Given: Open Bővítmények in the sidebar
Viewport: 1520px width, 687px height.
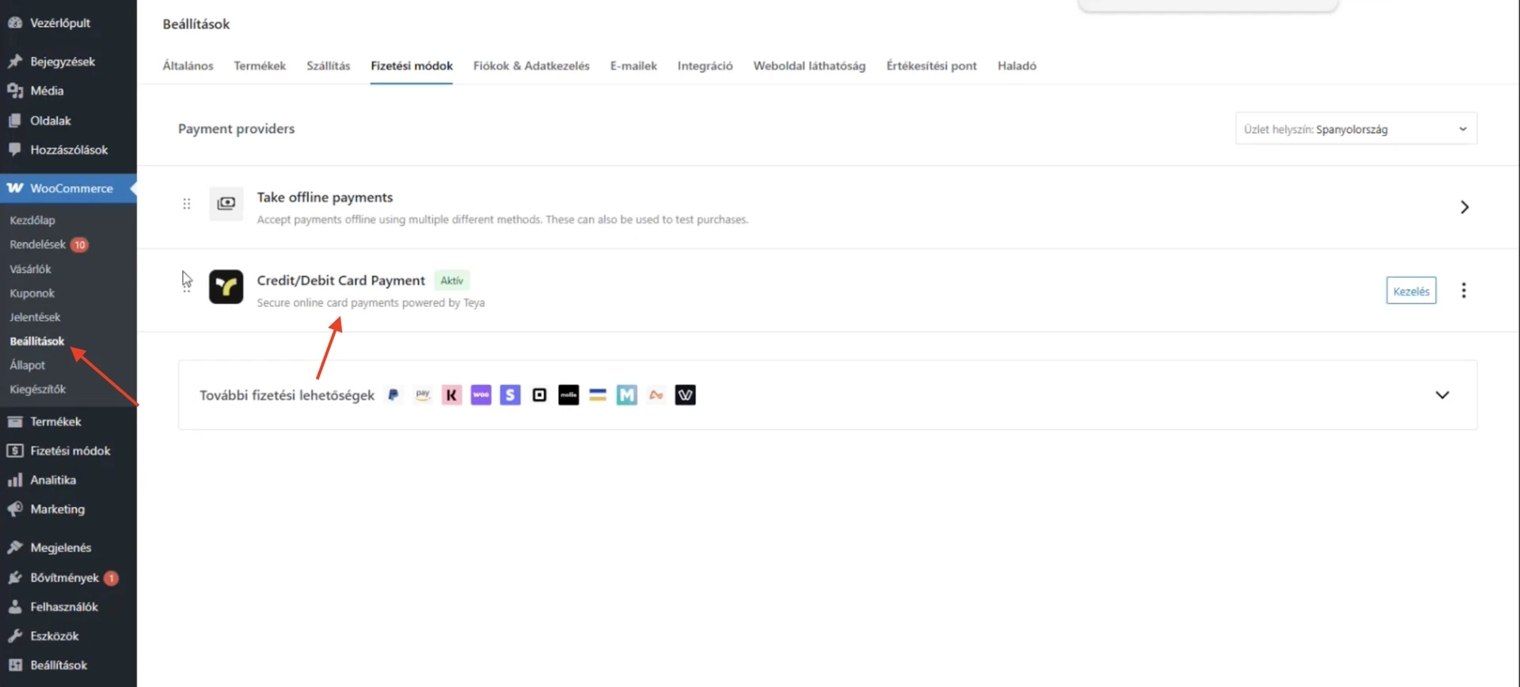Looking at the screenshot, I should 64,578.
